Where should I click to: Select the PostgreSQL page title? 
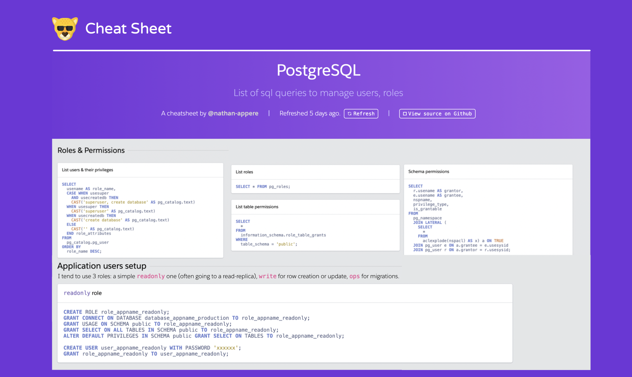coord(318,70)
